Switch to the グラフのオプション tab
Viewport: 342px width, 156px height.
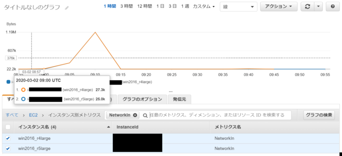click(142, 99)
